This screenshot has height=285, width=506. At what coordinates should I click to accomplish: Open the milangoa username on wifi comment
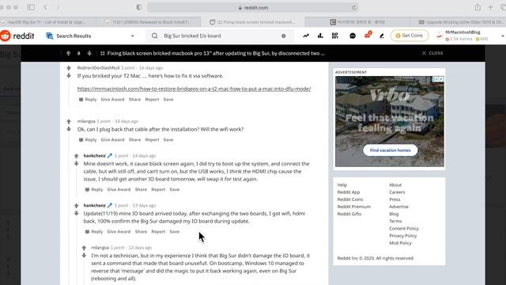[x=86, y=121]
